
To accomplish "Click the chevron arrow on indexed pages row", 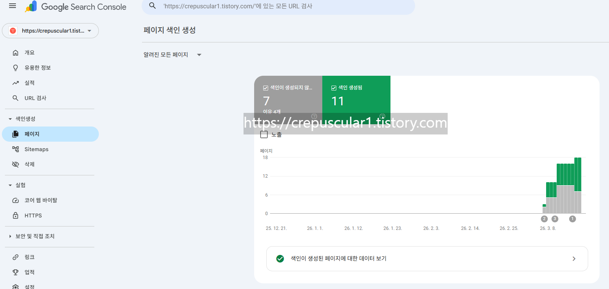I will pyautogui.click(x=574, y=259).
